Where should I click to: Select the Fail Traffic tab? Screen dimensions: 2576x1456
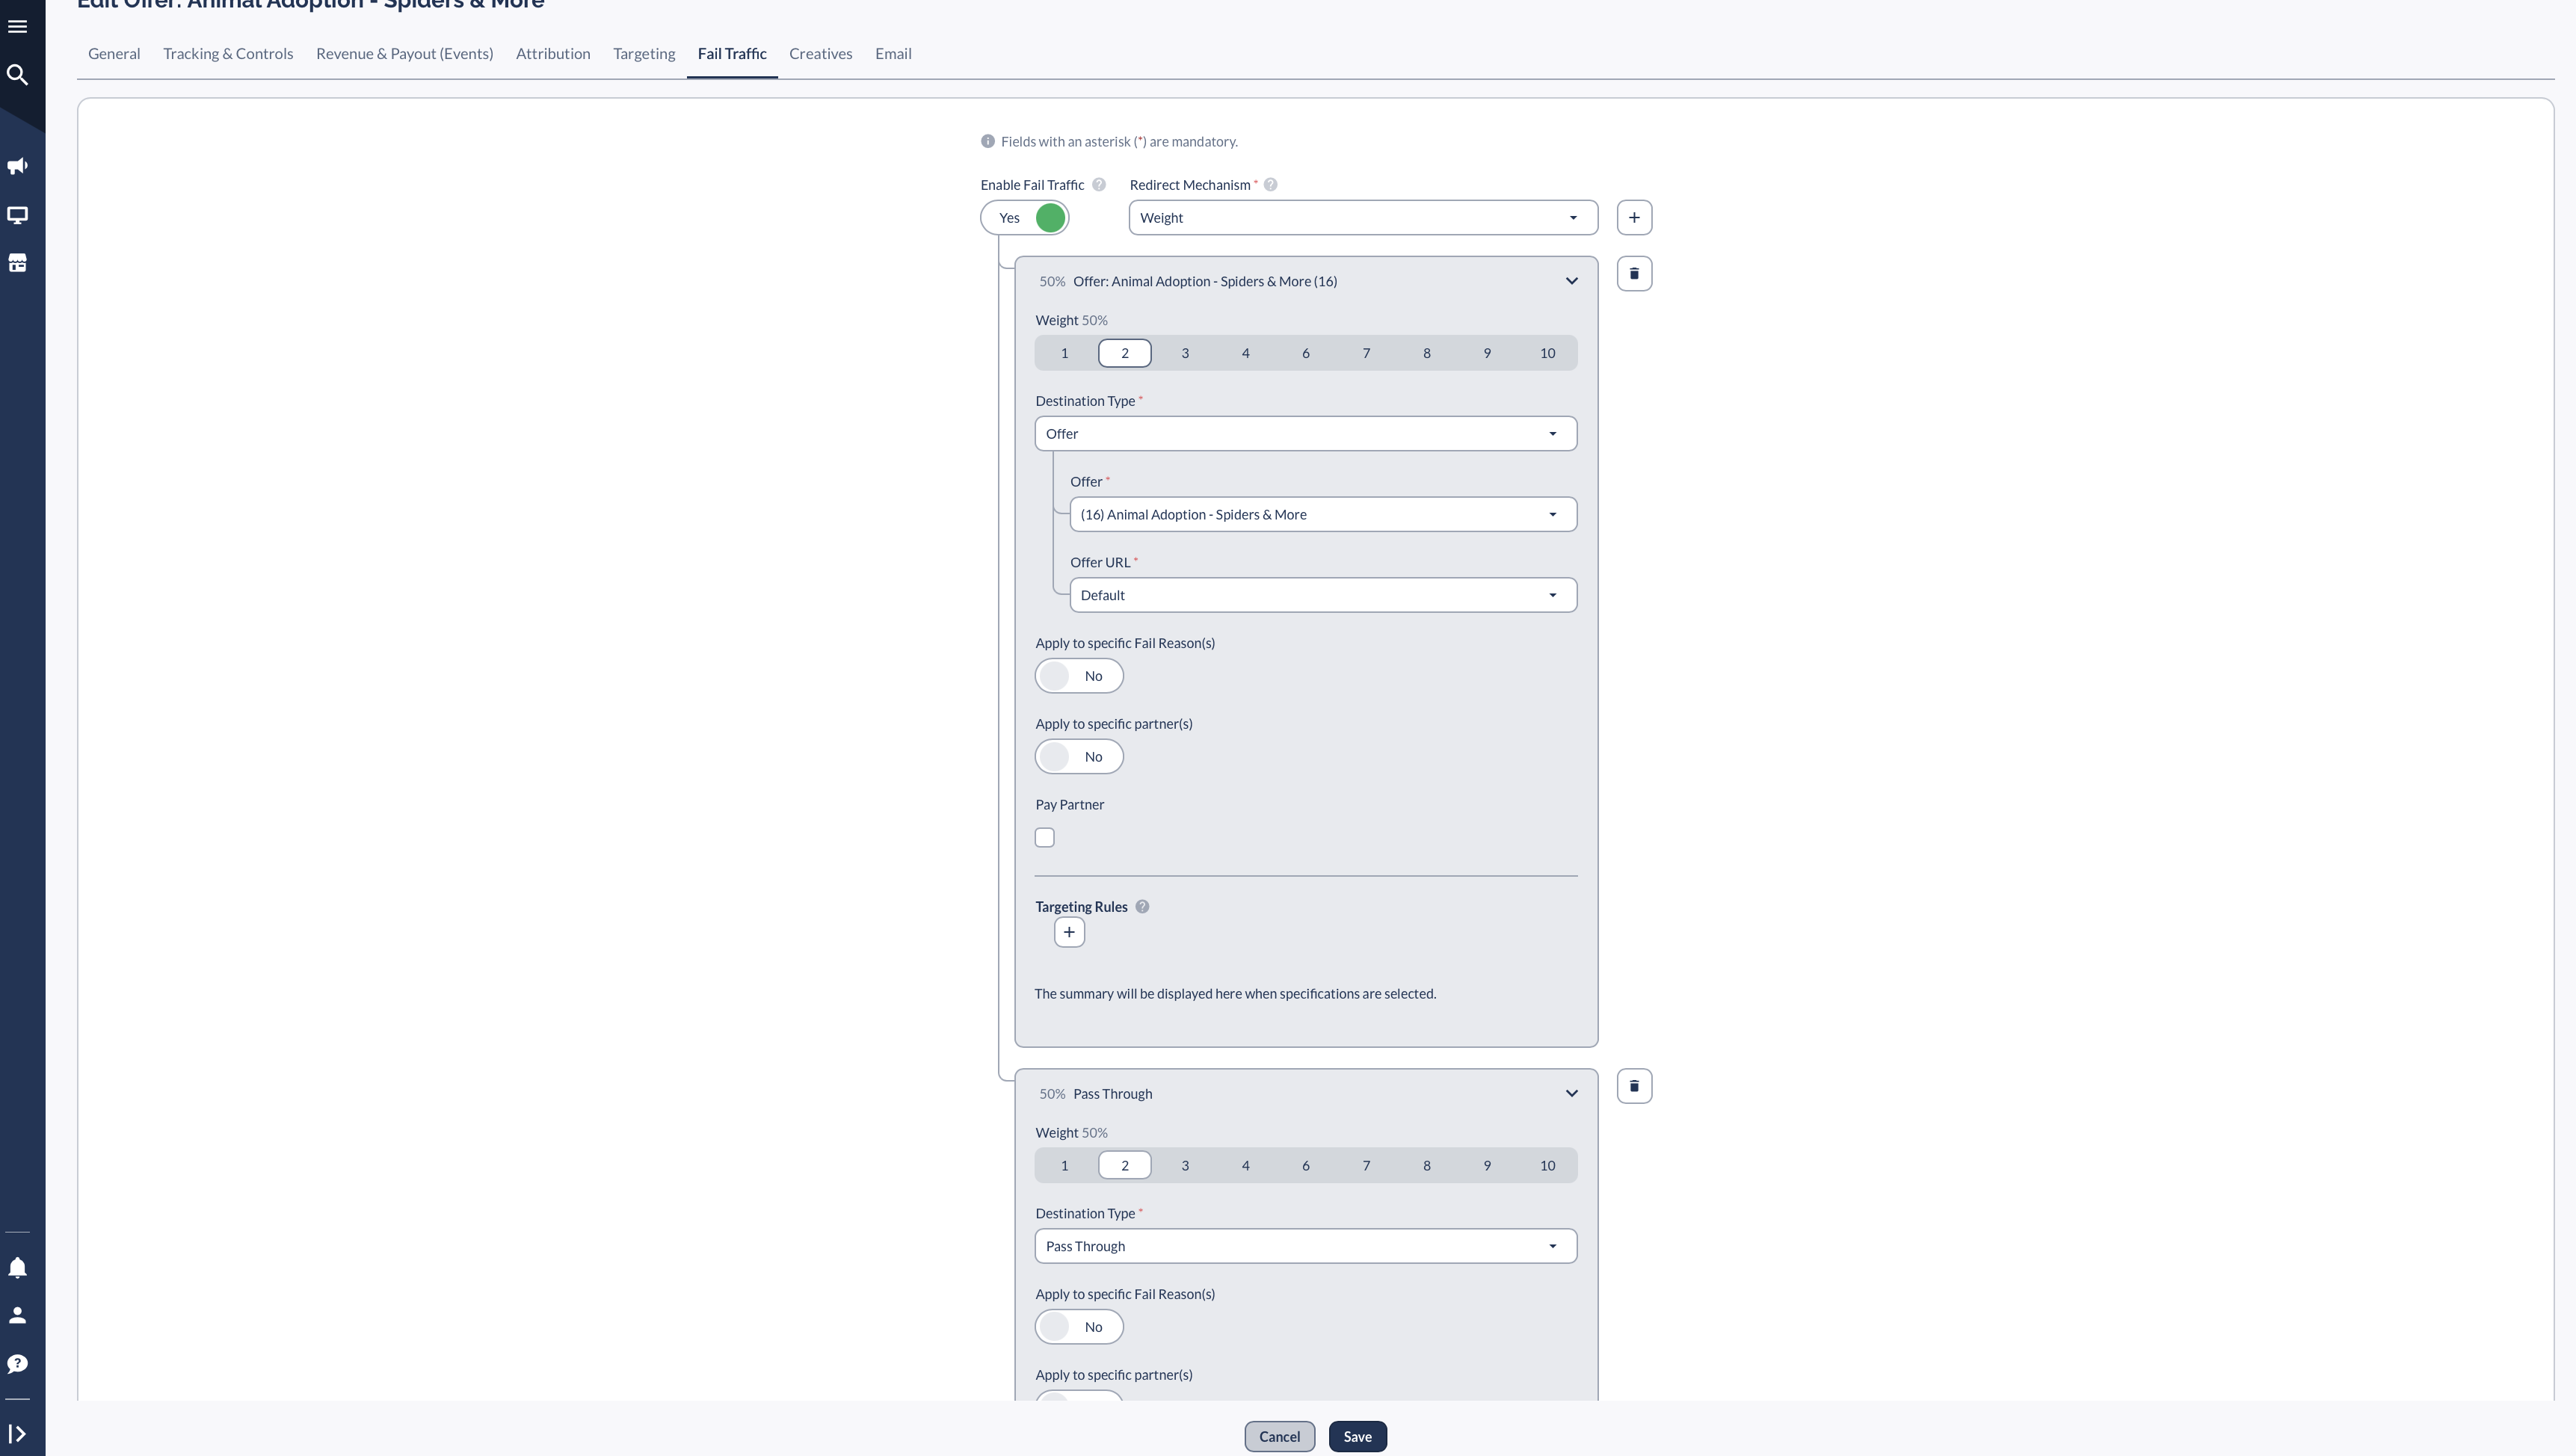pyautogui.click(x=732, y=54)
